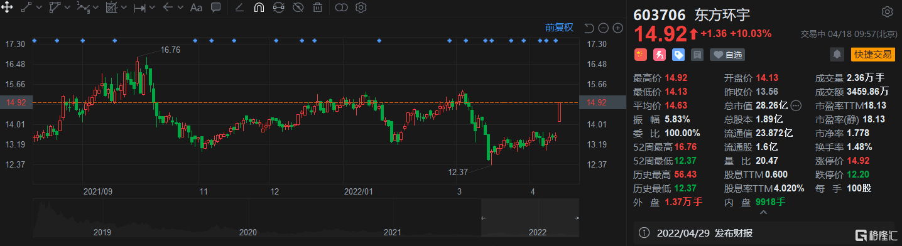Viewport: 902px width, 246px height.
Task: Open the price alert bell icon
Action: [837, 55]
